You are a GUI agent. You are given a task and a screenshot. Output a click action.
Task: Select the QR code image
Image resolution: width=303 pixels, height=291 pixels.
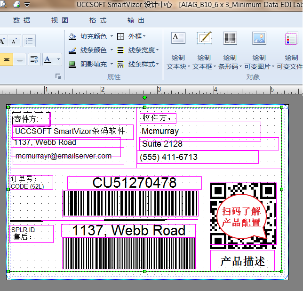[x=243, y=216]
